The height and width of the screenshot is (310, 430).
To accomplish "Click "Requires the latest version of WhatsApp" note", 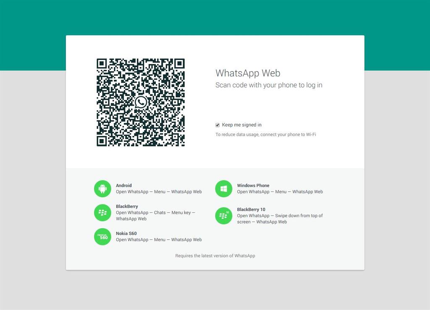I will [x=215, y=256].
